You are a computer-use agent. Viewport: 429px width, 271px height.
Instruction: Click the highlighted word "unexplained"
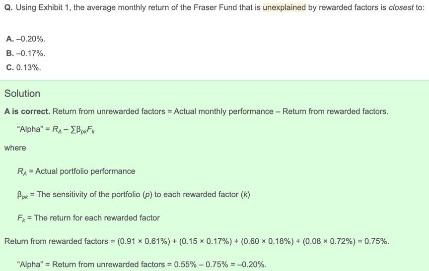click(284, 9)
